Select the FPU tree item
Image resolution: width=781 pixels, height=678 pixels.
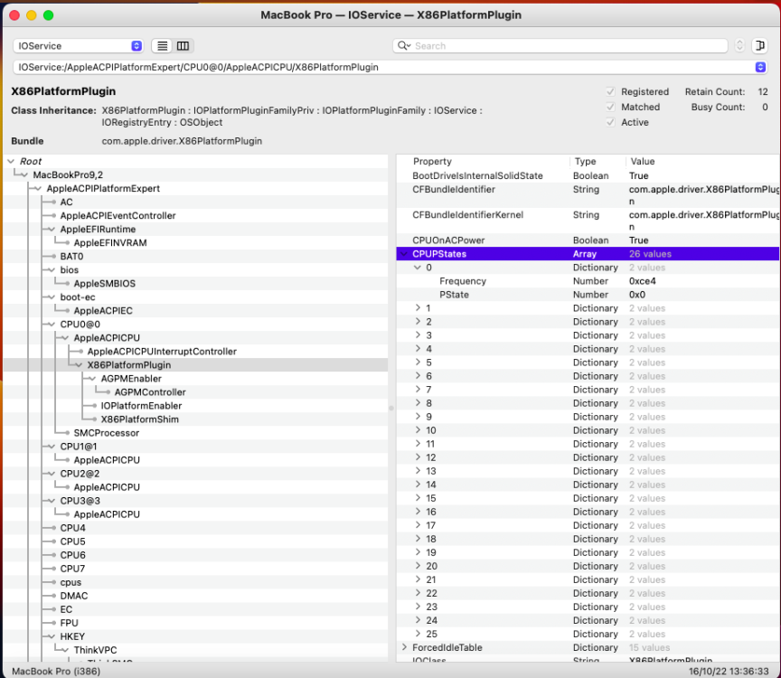[x=70, y=623]
